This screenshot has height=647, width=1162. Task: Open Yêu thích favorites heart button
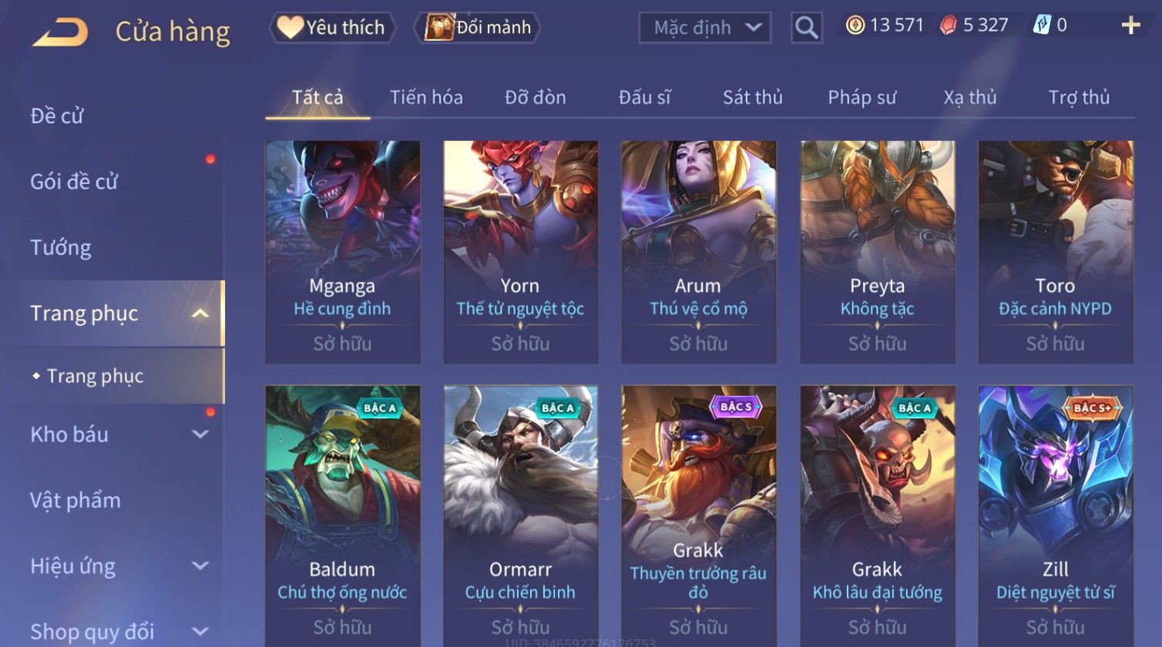tap(332, 28)
